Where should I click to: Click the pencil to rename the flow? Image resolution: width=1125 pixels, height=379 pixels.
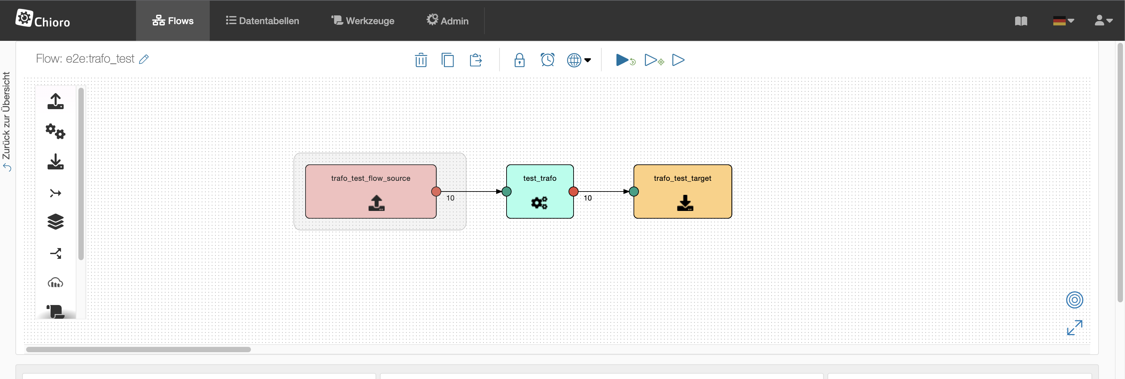point(144,59)
